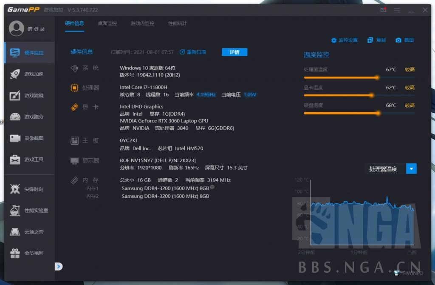The height and width of the screenshot is (285, 435).
Task: Click the 重新扫描 rescan link text
Action: coord(196,52)
